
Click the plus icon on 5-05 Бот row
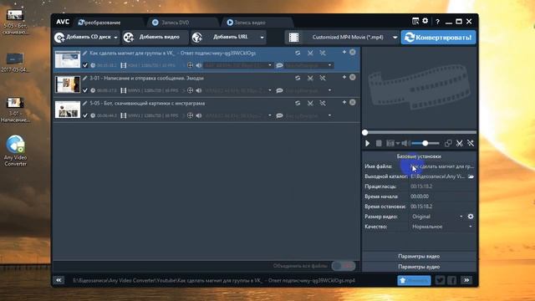[344, 102]
